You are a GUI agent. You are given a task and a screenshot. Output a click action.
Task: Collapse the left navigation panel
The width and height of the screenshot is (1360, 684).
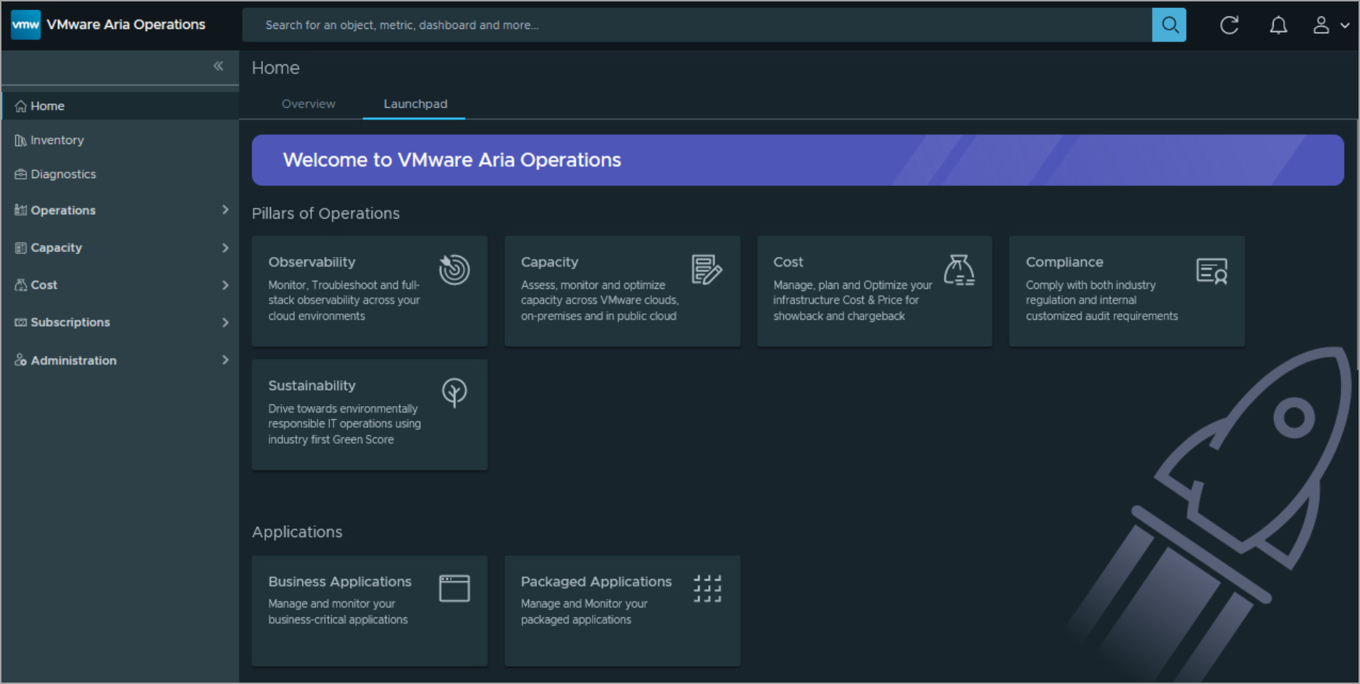coord(218,67)
